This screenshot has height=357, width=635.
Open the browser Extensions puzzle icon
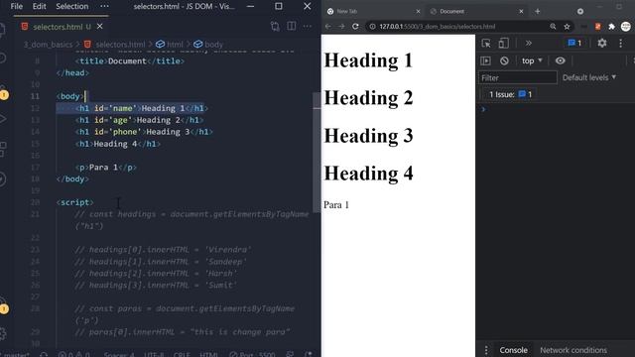611,27
